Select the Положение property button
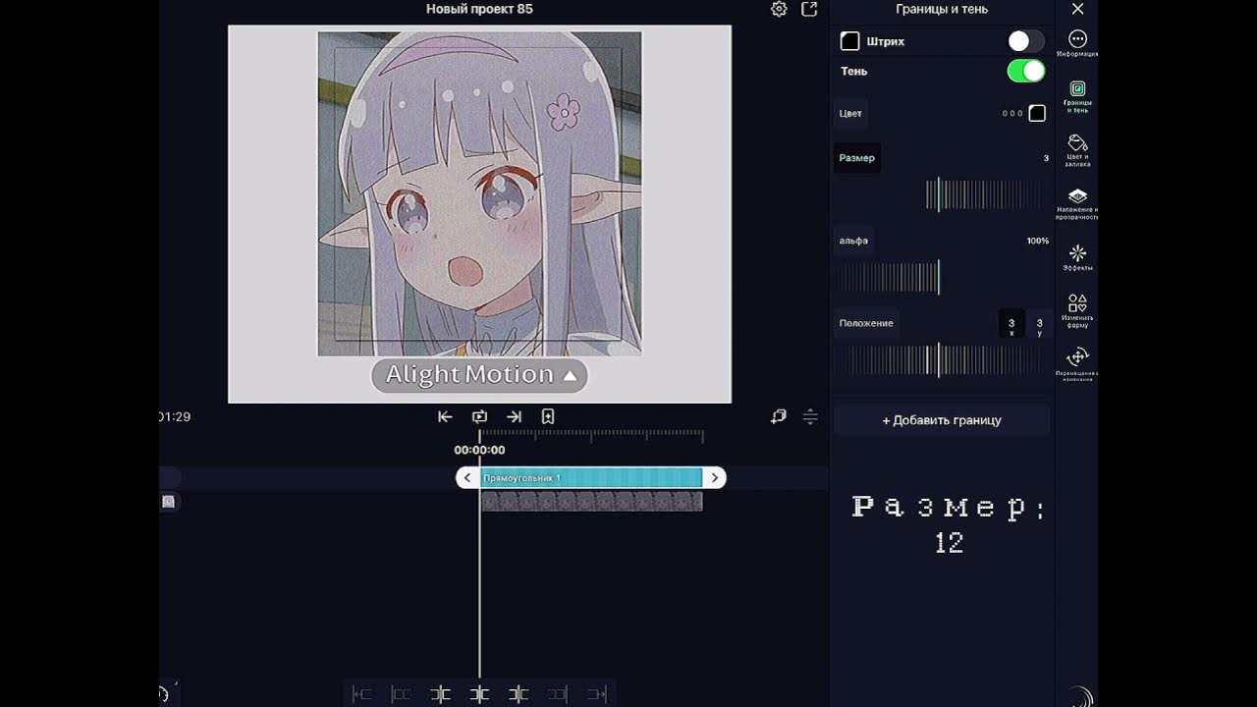 (x=866, y=323)
